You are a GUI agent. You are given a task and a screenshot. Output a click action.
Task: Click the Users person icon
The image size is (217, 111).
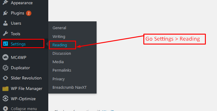coord(5,23)
